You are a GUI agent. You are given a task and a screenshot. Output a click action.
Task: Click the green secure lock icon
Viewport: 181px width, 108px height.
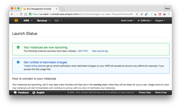click(x=30, y=14)
